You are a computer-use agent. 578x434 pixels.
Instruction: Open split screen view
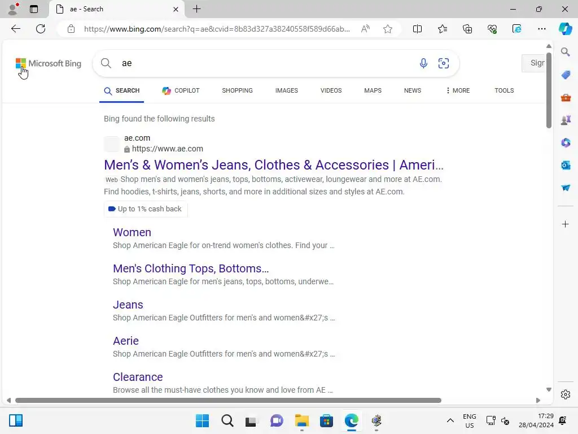[x=417, y=29]
